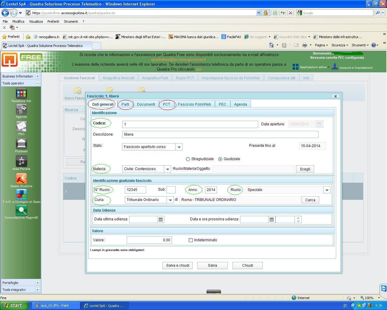Open T.A.R. e Consiglio di Stato tool
Image resolution: width=387 pixels, height=310 pixels.
pyautogui.click(x=21, y=194)
